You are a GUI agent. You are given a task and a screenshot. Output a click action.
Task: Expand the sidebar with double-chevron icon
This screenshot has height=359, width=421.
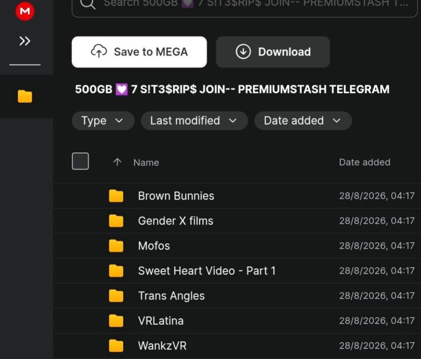pyautogui.click(x=24, y=41)
